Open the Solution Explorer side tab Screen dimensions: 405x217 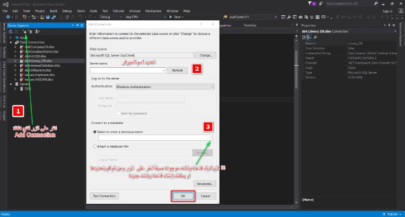pos(400,34)
